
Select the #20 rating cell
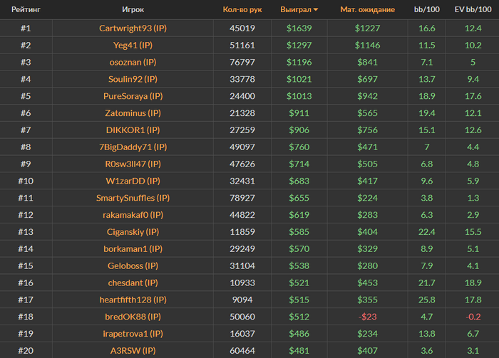pos(26,351)
